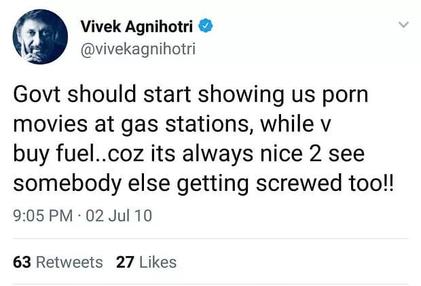The height and width of the screenshot is (286, 421).
Task: View the 27 Likes list
Action: click(x=146, y=262)
